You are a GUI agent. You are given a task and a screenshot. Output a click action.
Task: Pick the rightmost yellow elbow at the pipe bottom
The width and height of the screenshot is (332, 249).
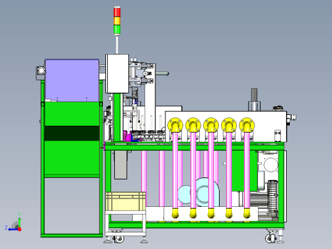[x=247, y=213]
